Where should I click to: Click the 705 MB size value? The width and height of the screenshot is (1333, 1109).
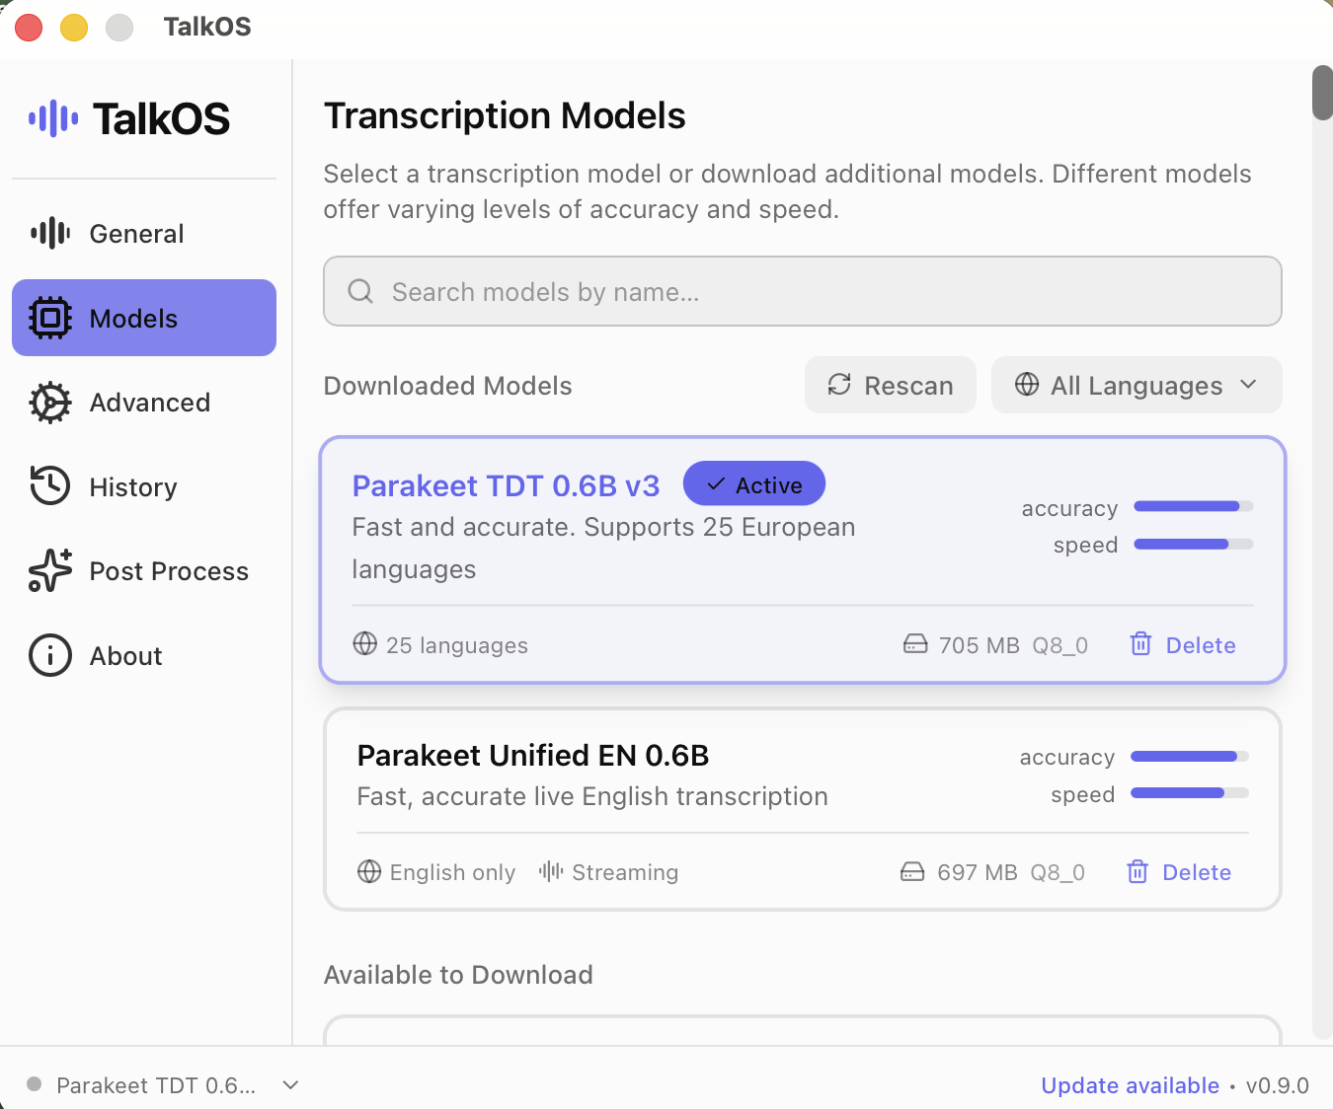[x=980, y=645]
